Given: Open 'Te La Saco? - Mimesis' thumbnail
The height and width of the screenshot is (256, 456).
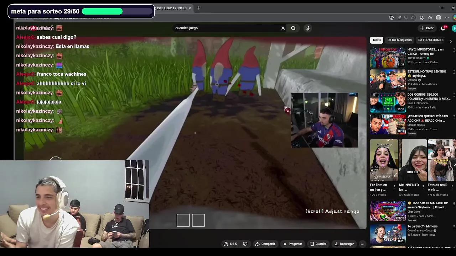Looking at the screenshot, I should [x=388, y=234].
